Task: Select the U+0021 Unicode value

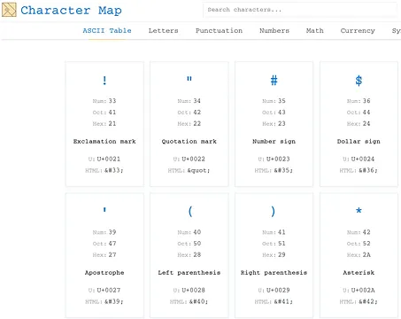Action: point(109,159)
